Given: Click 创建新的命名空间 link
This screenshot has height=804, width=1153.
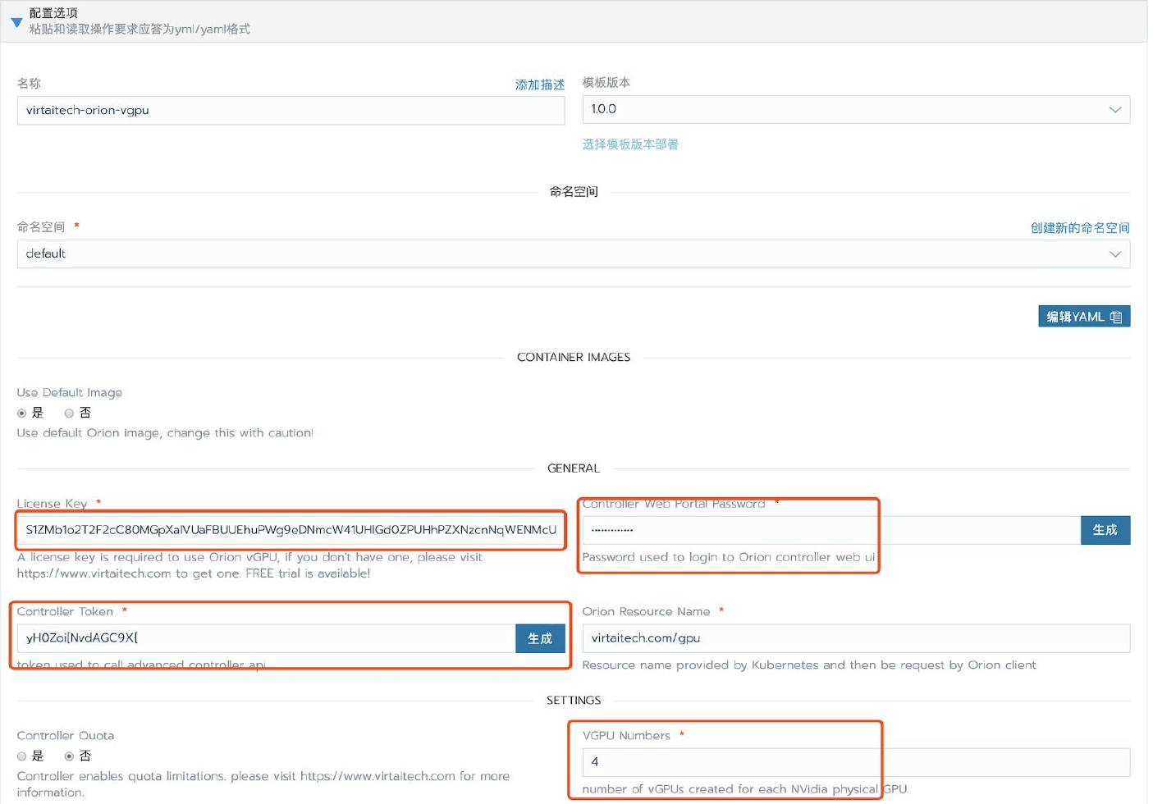Looking at the screenshot, I should [1080, 227].
